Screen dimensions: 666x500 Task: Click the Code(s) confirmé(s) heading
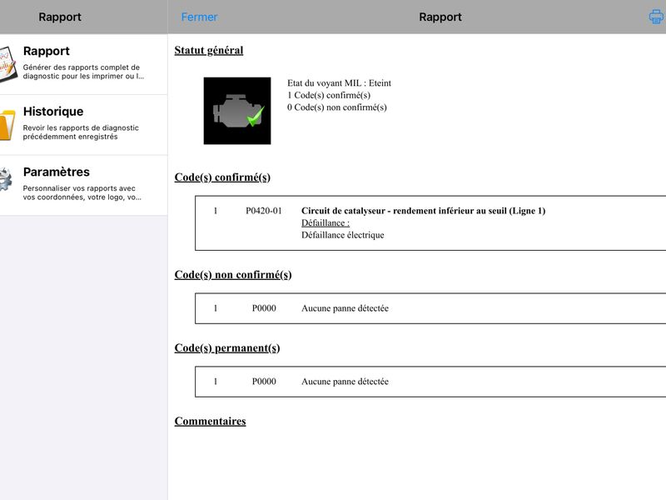tap(222, 177)
